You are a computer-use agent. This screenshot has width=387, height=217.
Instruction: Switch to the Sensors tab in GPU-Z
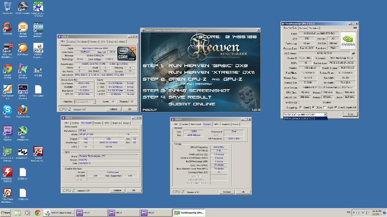pos(303,28)
